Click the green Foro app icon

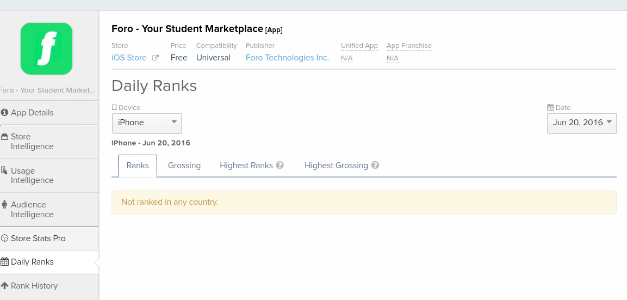pos(46,49)
